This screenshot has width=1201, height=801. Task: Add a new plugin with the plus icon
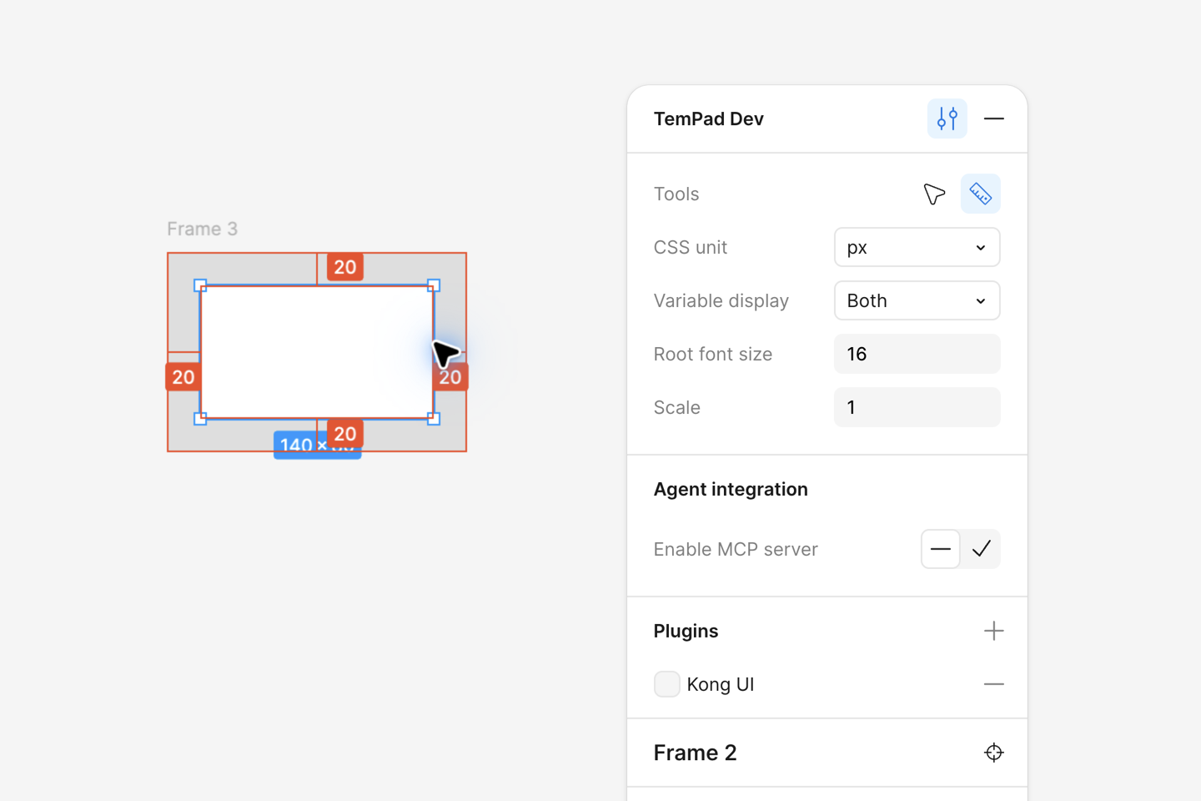(993, 631)
